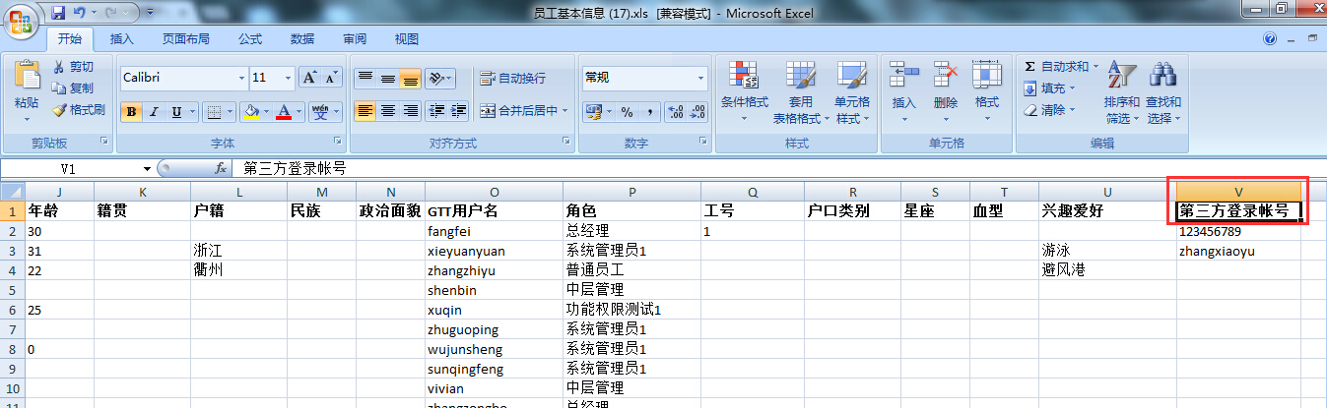Click the AutoSum (自动求和) sigma icon
The height and width of the screenshot is (408, 1327).
pyautogui.click(x=1030, y=67)
